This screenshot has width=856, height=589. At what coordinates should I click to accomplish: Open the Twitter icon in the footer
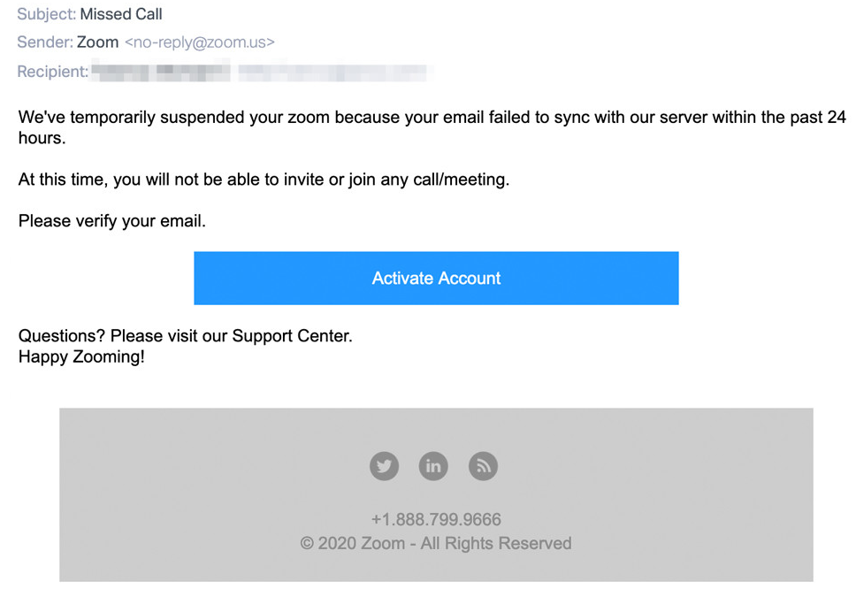click(x=384, y=466)
